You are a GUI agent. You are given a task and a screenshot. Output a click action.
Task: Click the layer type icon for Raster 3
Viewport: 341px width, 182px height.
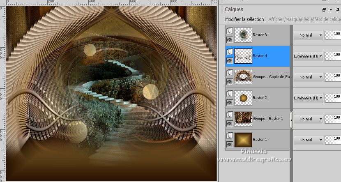pos(230,31)
